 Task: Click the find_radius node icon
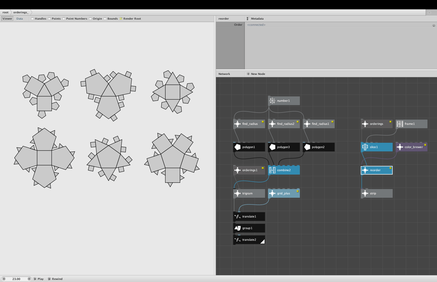coord(237,124)
